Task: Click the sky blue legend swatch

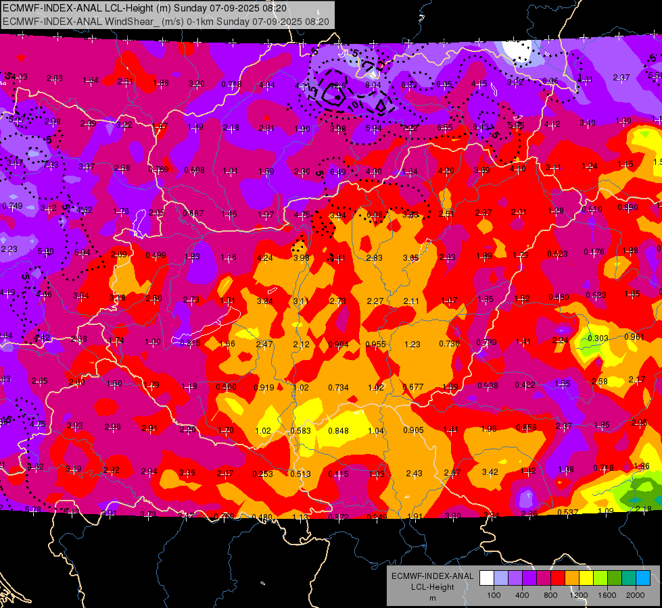Action: 644,578
